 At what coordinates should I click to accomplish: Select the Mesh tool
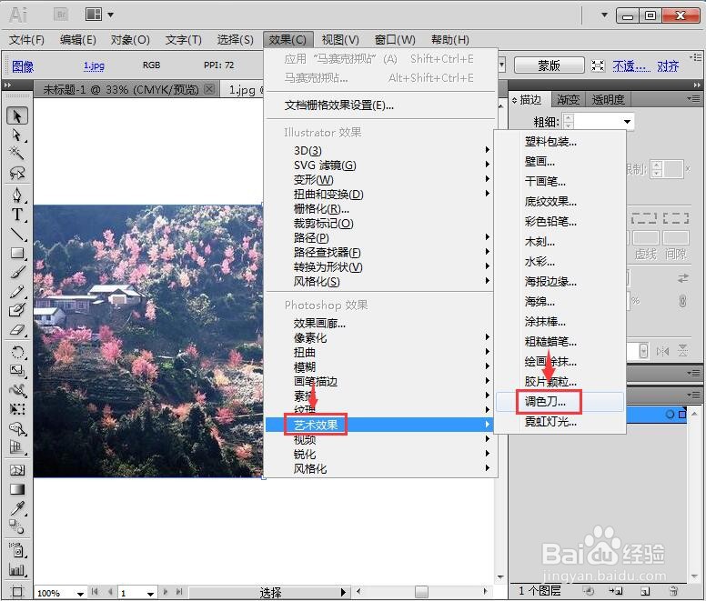pyautogui.click(x=17, y=470)
